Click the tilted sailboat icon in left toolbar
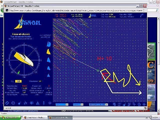 pyautogui.click(x=19, y=103)
